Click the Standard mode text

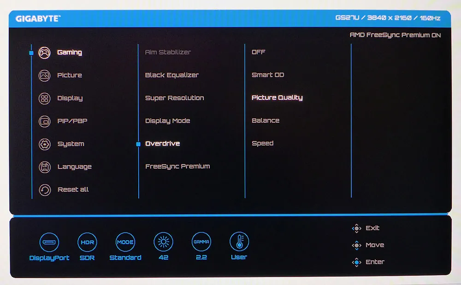[x=125, y=257]
